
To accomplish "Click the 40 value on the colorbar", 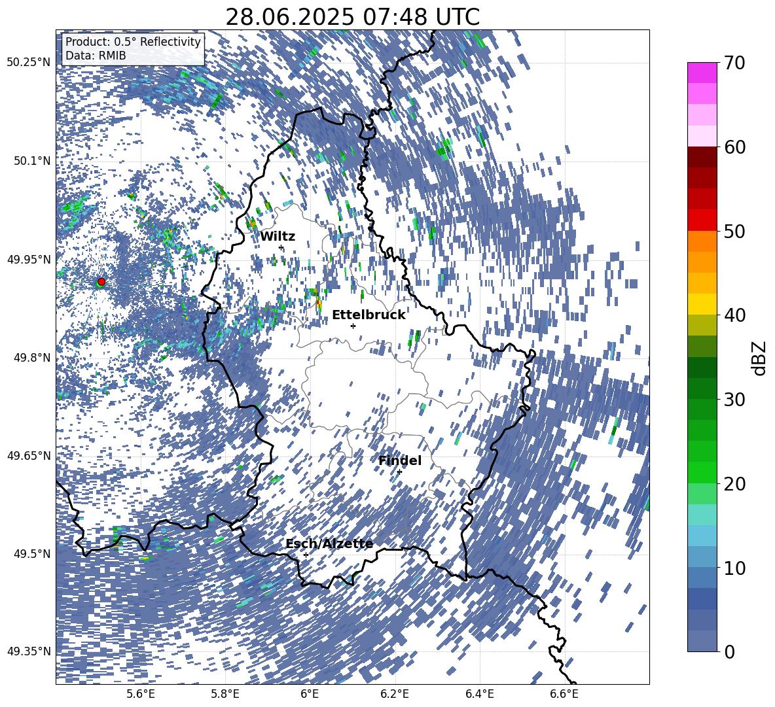I will click(734, 315).
